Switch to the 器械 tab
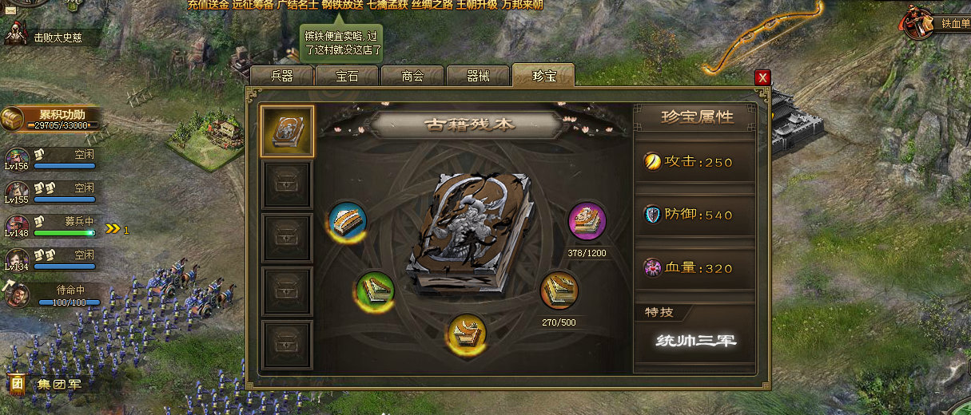Screen dimensions: 971x415 click(478, 76)
